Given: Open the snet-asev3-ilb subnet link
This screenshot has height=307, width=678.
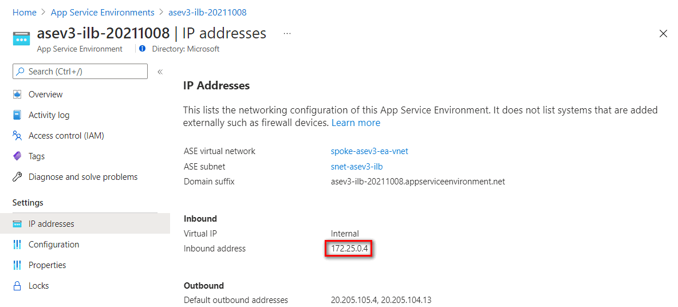Looking at the screenshot, I should tap(357, 167).
